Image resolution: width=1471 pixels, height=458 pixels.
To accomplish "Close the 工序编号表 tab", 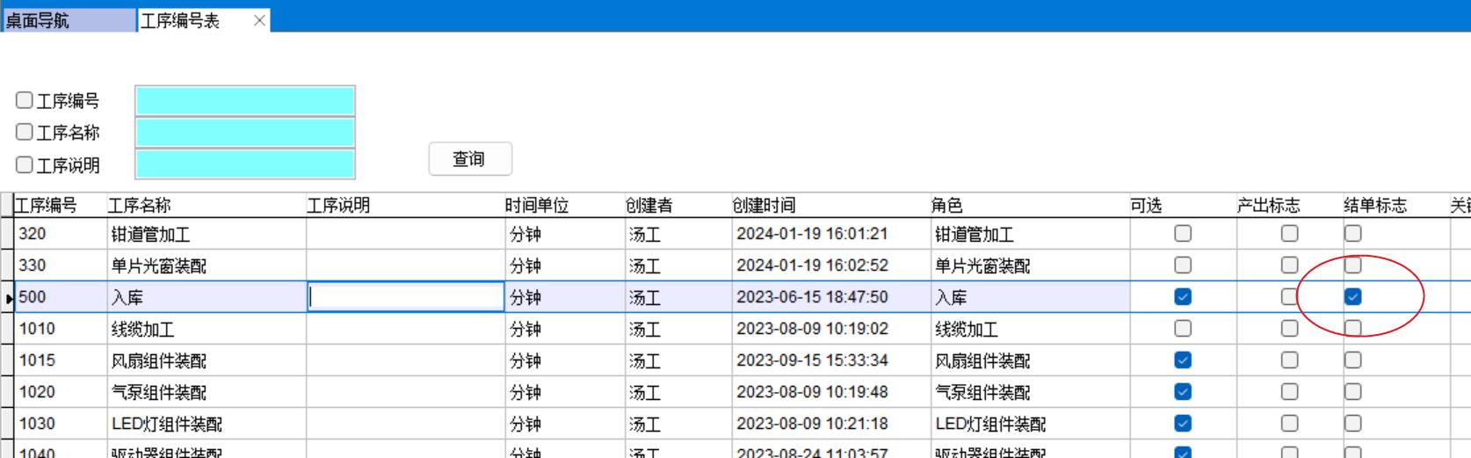I will pos(259,20).
